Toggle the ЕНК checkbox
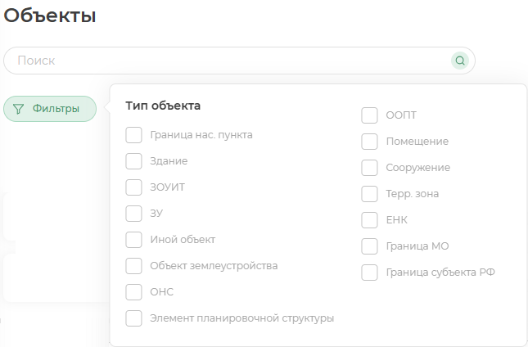 click(x=369, y=220)
